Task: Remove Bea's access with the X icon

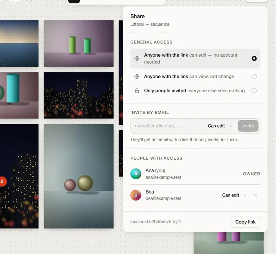Action: point(255,195)
